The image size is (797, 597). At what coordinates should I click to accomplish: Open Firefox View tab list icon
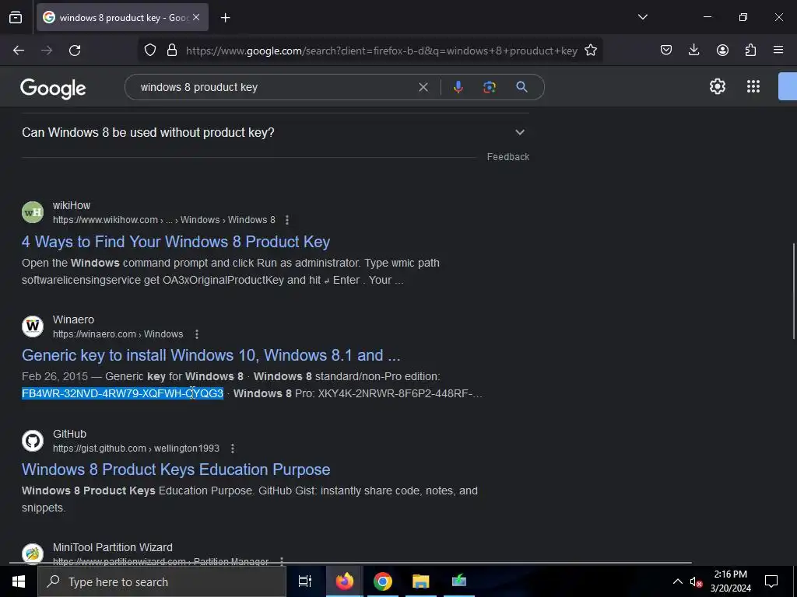pos(16,17)
